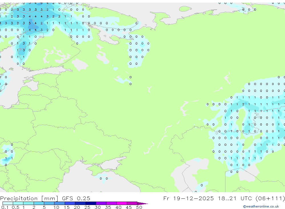Click the '10' legend scale label
Screen dimensions: 285x209
(x=56, y=207)
